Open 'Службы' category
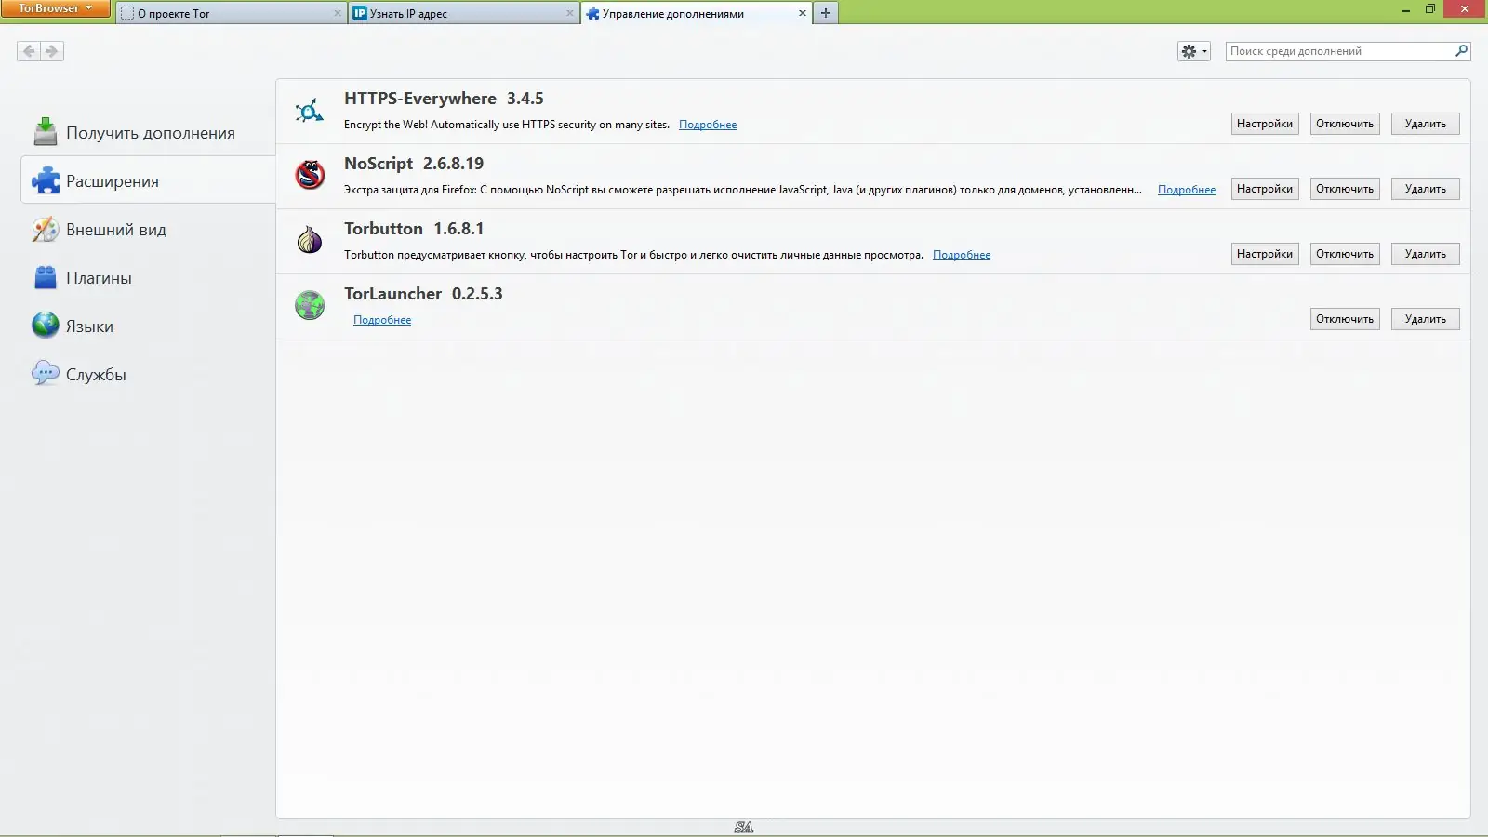 [x=148, y=375]
